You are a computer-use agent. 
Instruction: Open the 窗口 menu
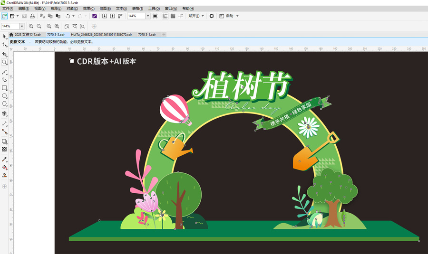pyautogui.click(x=171, y=9)
